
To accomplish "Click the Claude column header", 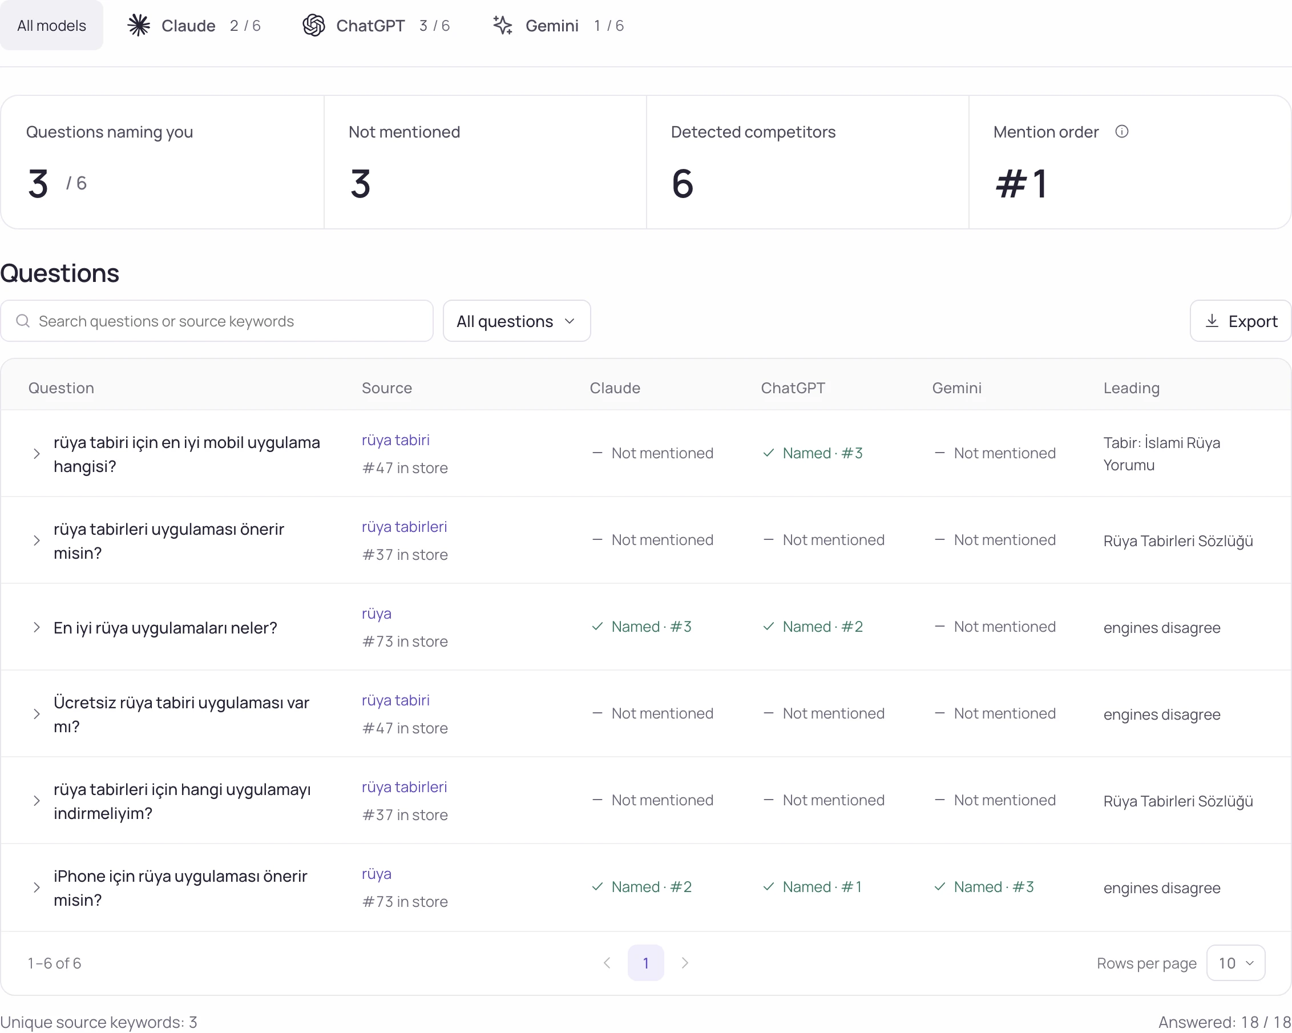I will (x=615, y=388).
